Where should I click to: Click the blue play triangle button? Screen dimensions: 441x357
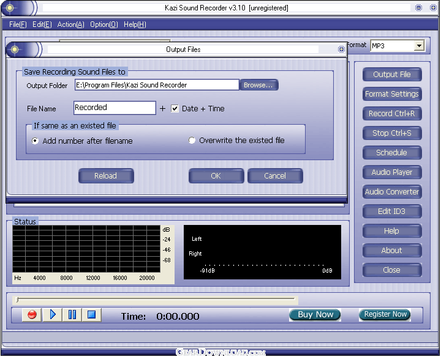[x=53, y=315]
